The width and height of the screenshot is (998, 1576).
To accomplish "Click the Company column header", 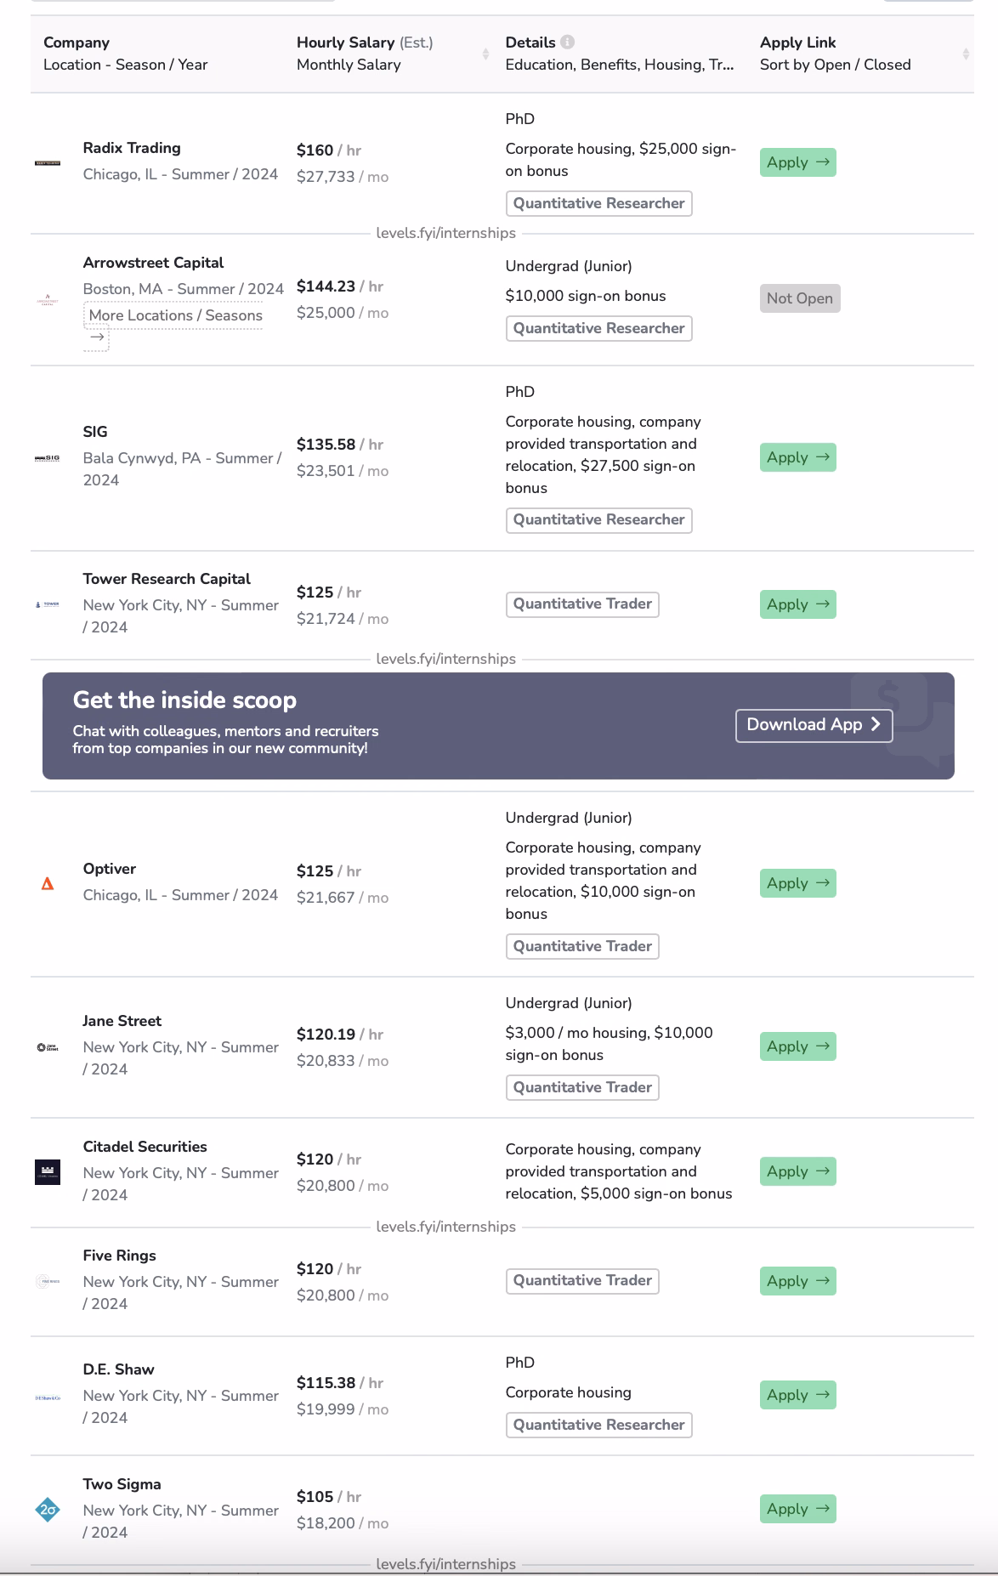I will (x=76, y=42).
